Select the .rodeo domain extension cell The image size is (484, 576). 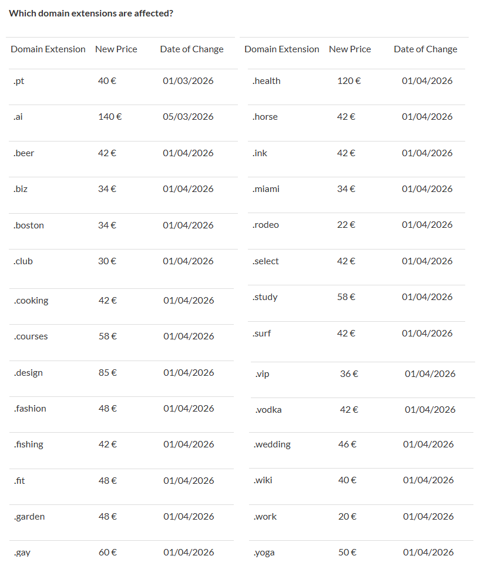click(266, 225)
